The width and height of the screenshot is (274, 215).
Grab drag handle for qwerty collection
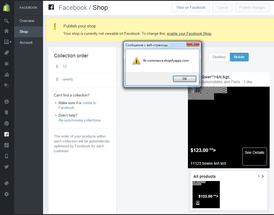point(57,79)
